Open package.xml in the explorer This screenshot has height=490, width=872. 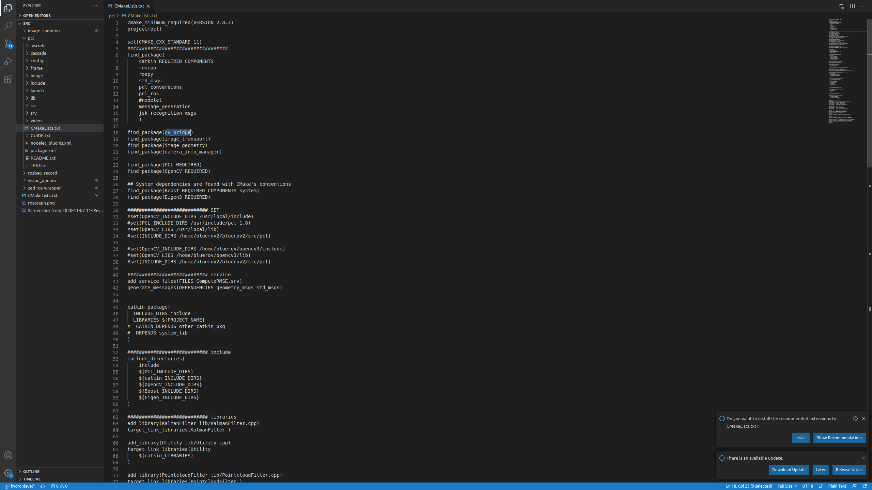point(43,150)
